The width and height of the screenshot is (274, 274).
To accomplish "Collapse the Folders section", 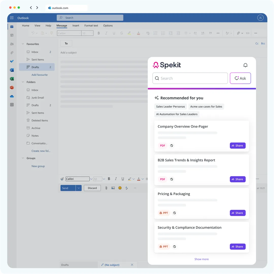I will [23, 82].
